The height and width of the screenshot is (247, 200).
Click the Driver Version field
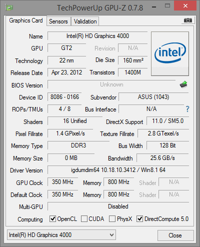tap(118, 170)
